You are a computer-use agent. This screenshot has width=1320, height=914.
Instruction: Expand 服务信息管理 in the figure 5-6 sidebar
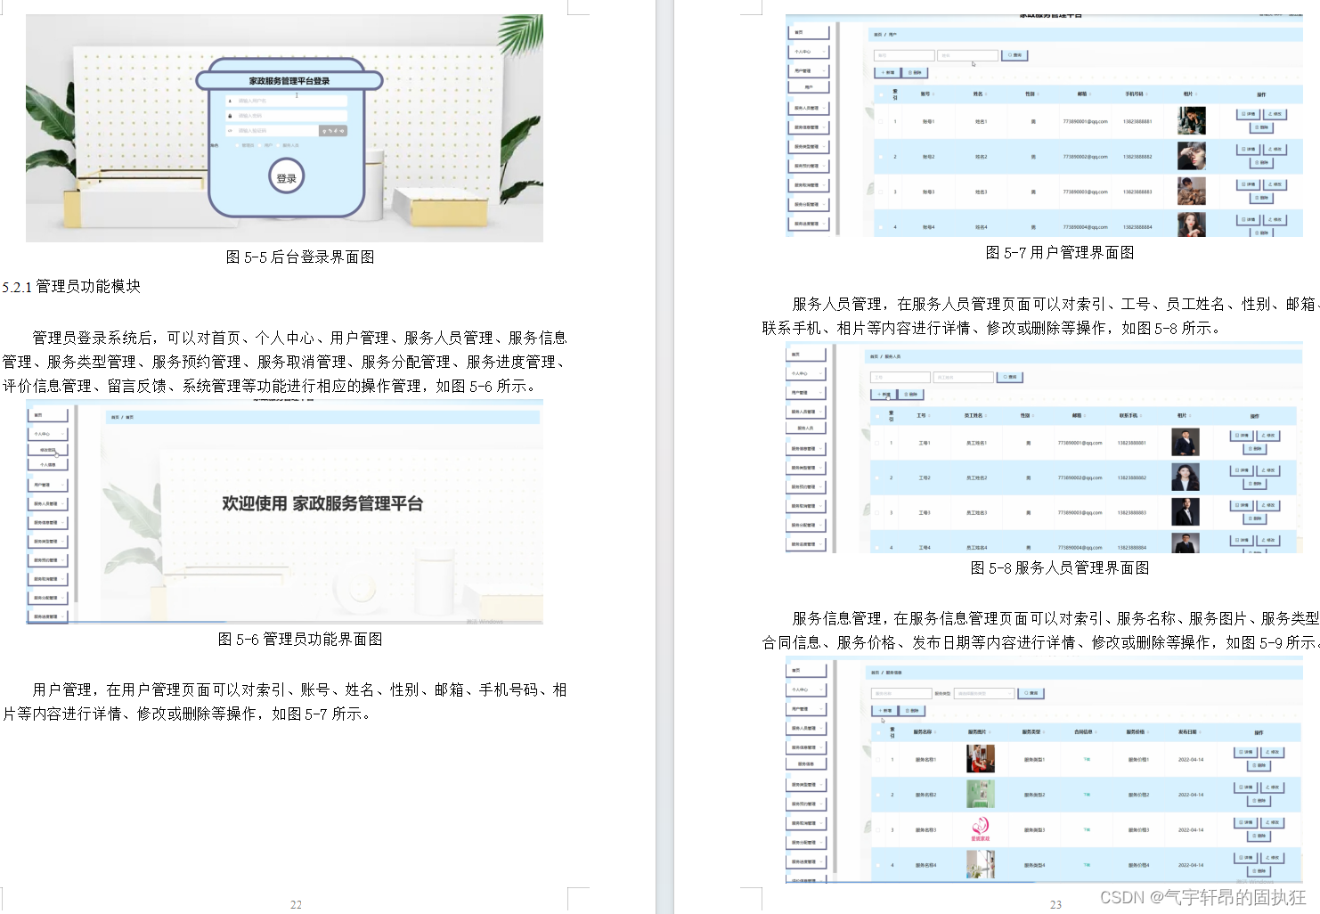tap(48, 523)
